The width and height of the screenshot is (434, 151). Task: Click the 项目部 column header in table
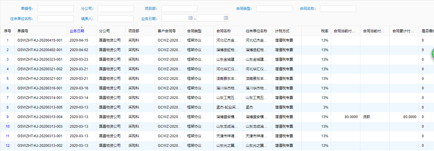click(134, 31)
